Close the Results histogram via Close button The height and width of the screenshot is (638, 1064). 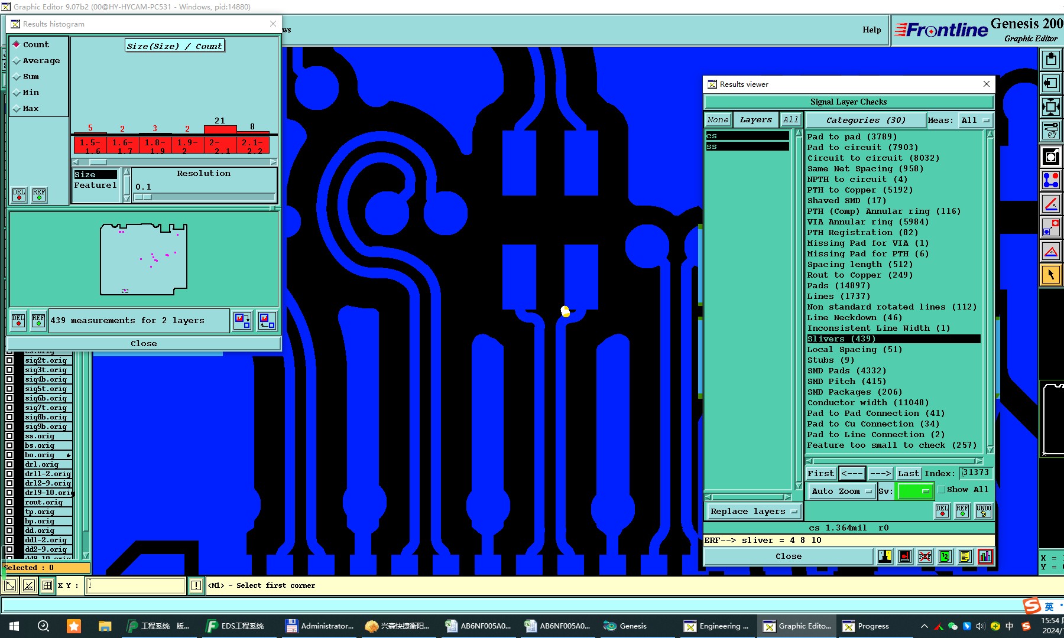point(144,343)
